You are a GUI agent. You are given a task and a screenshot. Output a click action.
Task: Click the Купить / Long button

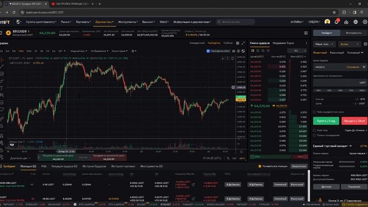pyautogui.click(x=326, y=121)
